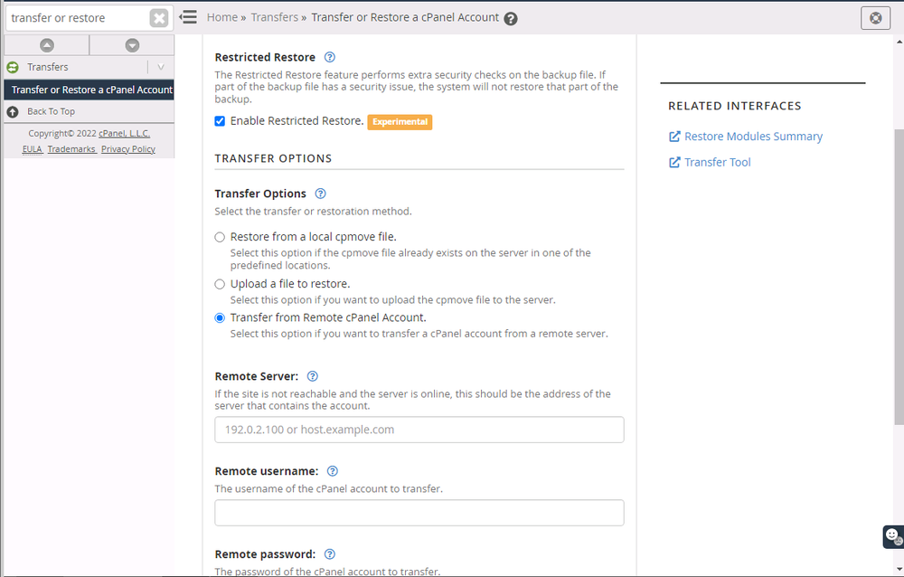Open Remote password help icon

330,554
